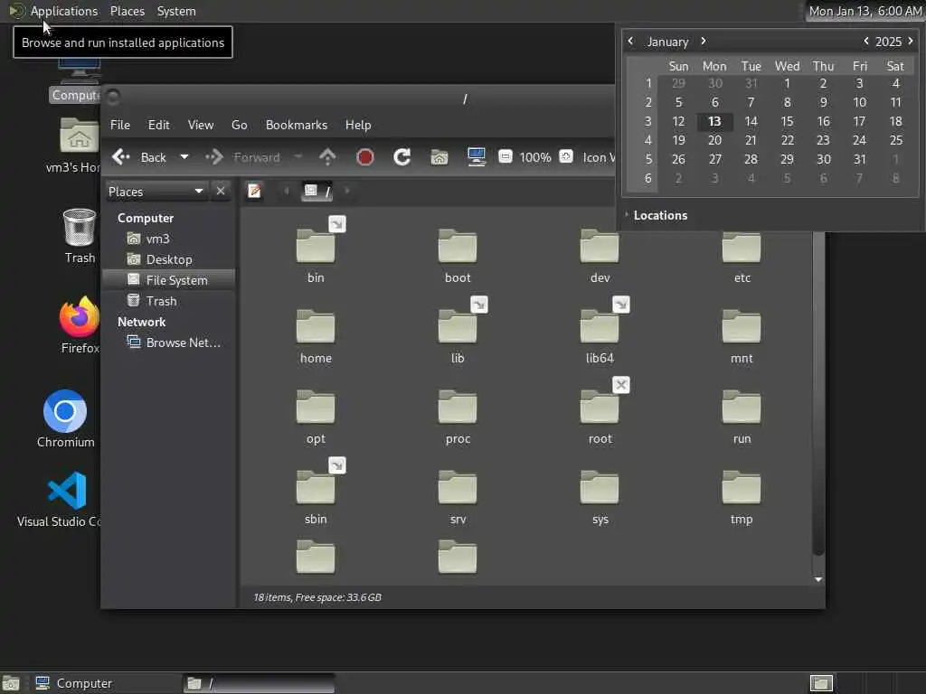Select the dev folder icon
Viewport: 926px width, 694px height.
(x=600, y=248)
